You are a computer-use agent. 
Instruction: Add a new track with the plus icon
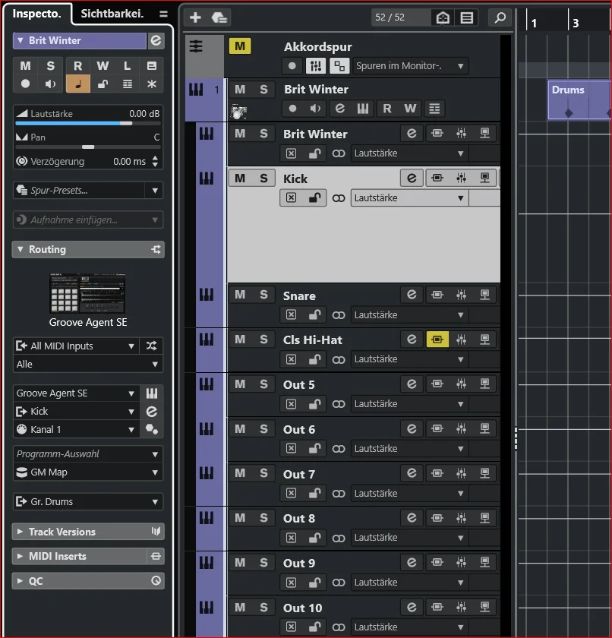point(195,17)
